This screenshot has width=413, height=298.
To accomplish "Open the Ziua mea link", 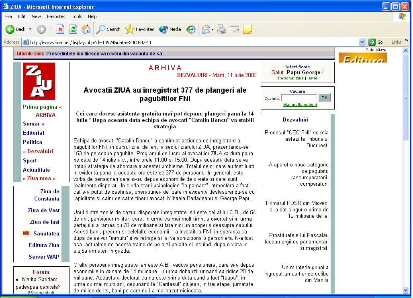I will coord(39,178).
